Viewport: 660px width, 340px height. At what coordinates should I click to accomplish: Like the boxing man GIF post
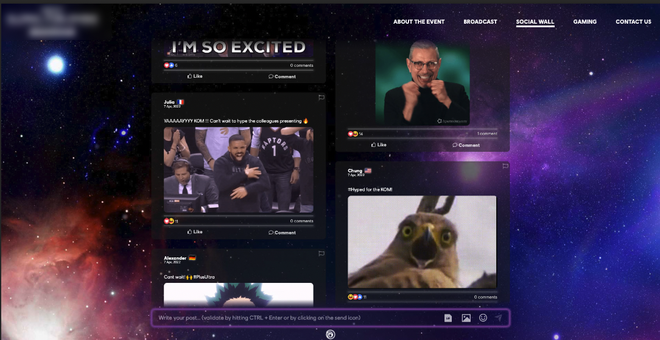click(x=379, y=145)
